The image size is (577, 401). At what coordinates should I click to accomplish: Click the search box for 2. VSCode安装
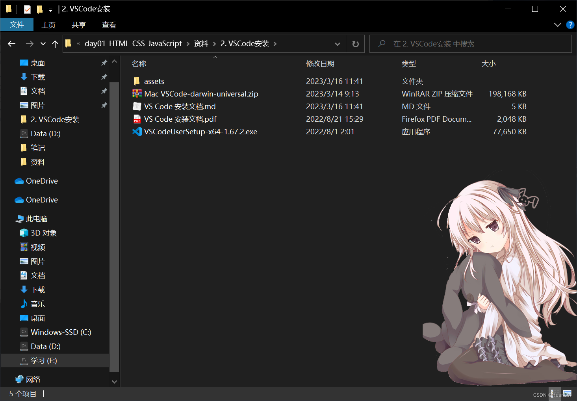471,44
